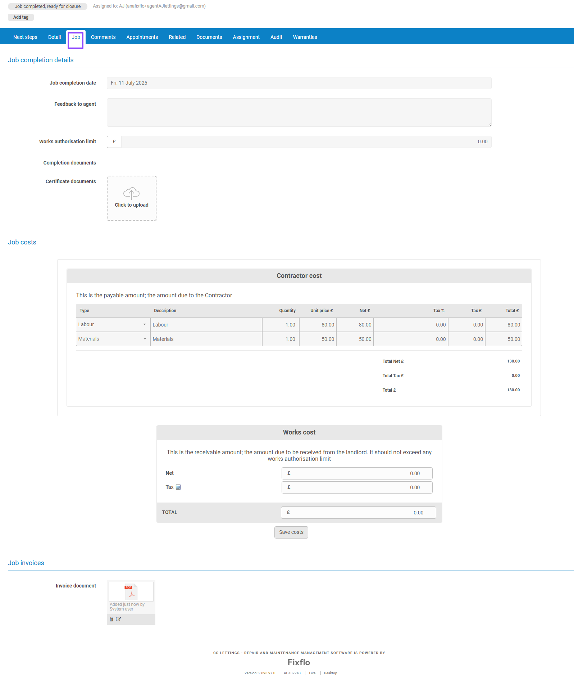The image size is (574, 680).
Task: Click the Contractor cost heading
Action: 299,276
